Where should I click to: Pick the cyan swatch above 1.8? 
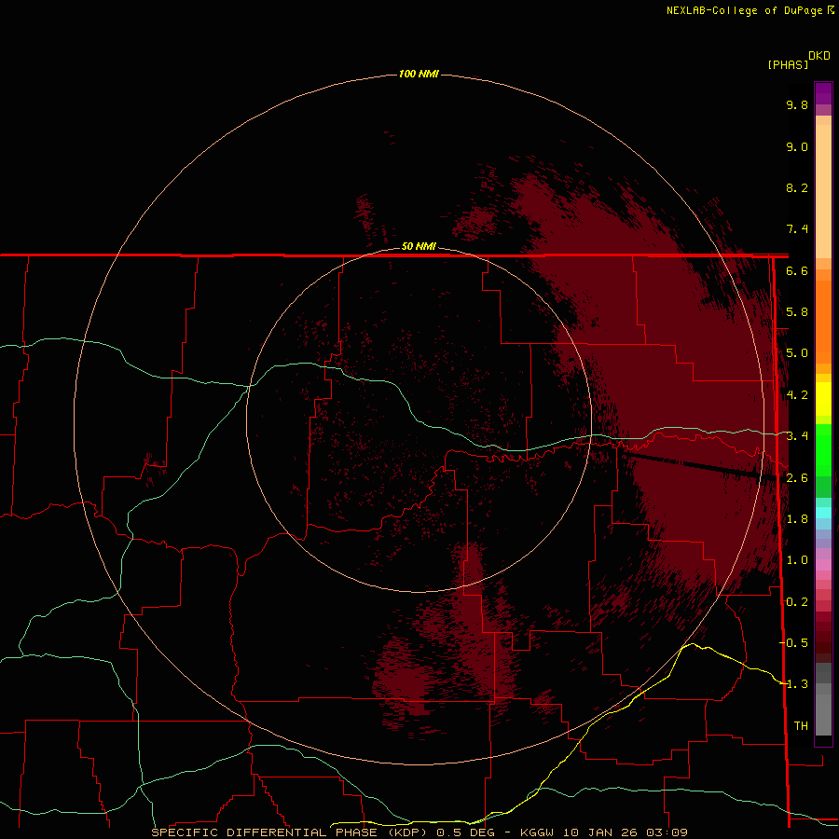[x=823, y=513]
